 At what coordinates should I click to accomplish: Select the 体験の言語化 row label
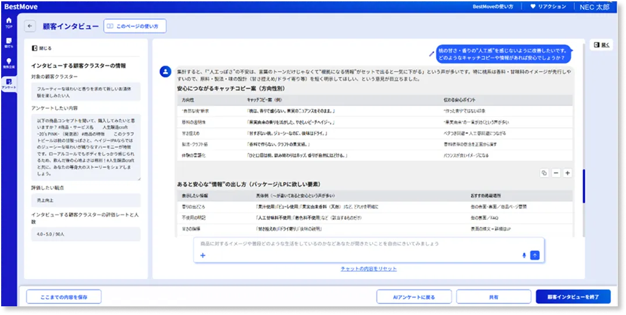pyautogui.click(x=193, y=156)
